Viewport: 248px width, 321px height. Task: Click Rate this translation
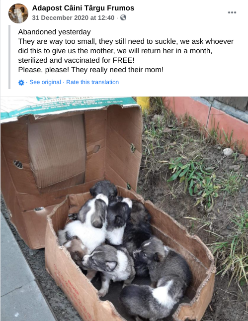92,82
